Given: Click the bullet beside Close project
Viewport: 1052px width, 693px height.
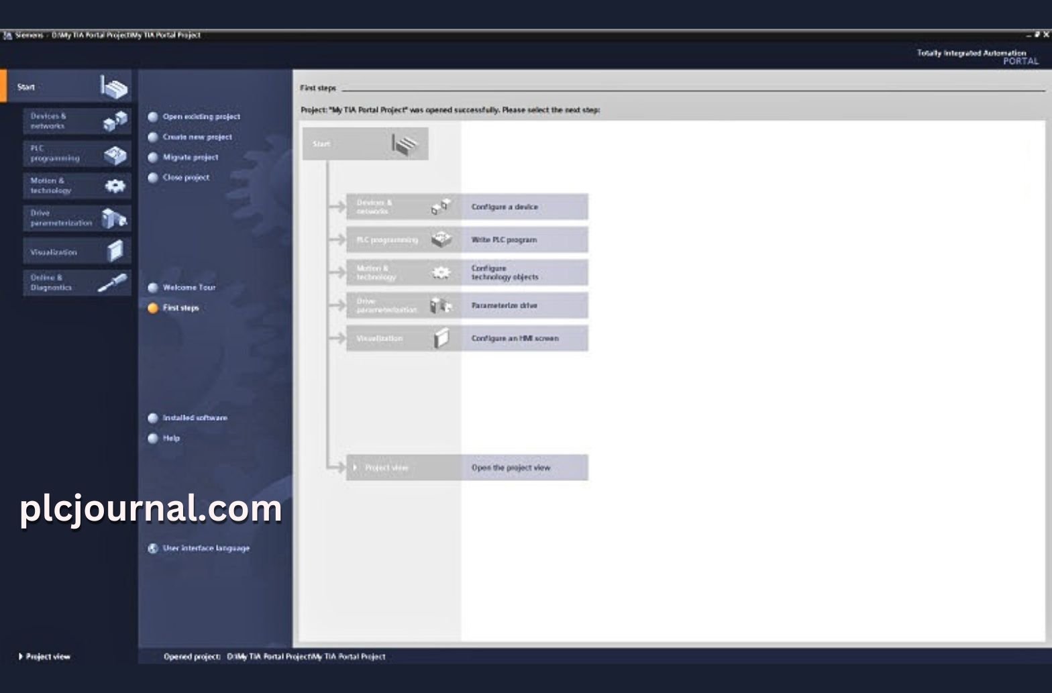Looking at the screenshot, I should tap(153, 178).
